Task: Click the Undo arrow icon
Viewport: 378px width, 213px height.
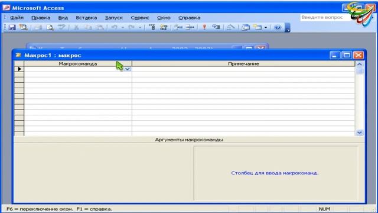Action: [114, 27]
